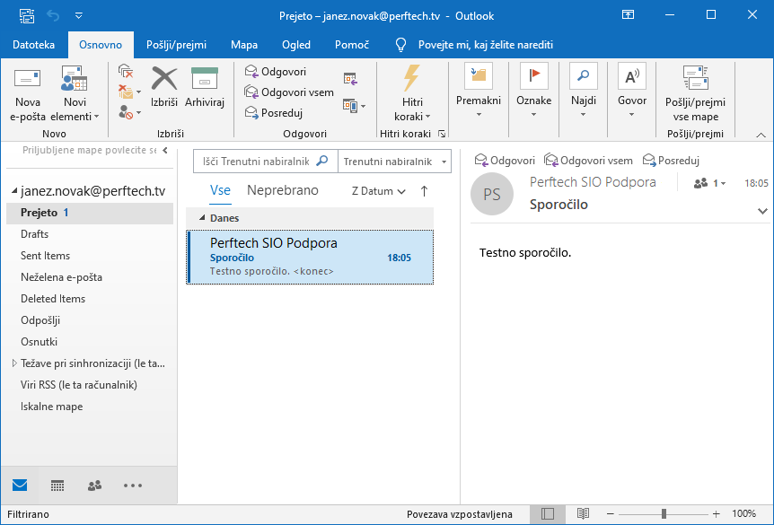Expand the message header chevron
The image size is (774, 525).
tap(762, 211)
